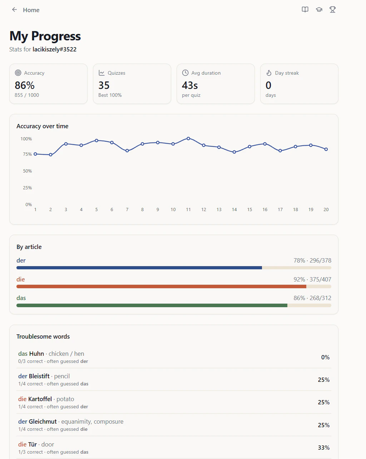The image size is (366, 459).
Task: Open the trophy icon in the header
Action: pos(332,10)
